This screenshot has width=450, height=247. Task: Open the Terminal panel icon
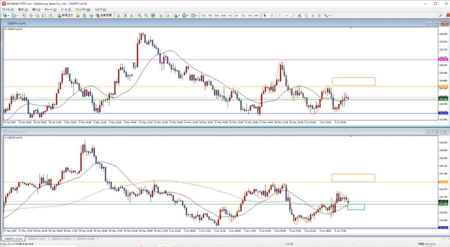click(x=44, y=15)
